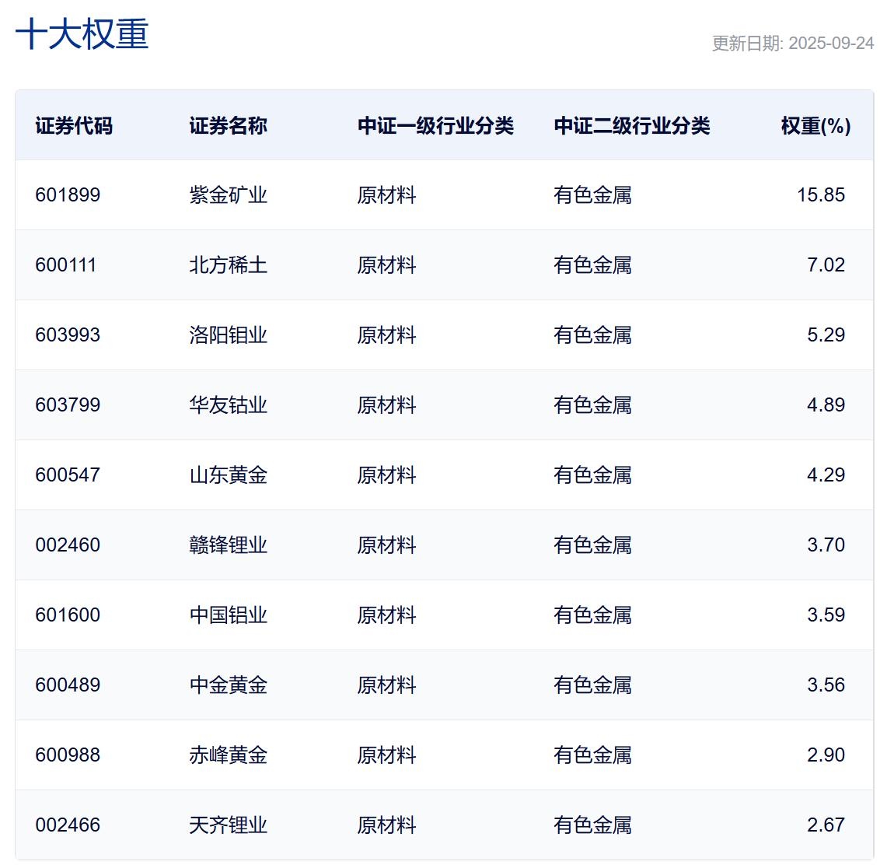
Task: Click 有色金属 in the 洛阳钼业 row
Action: 592,334
